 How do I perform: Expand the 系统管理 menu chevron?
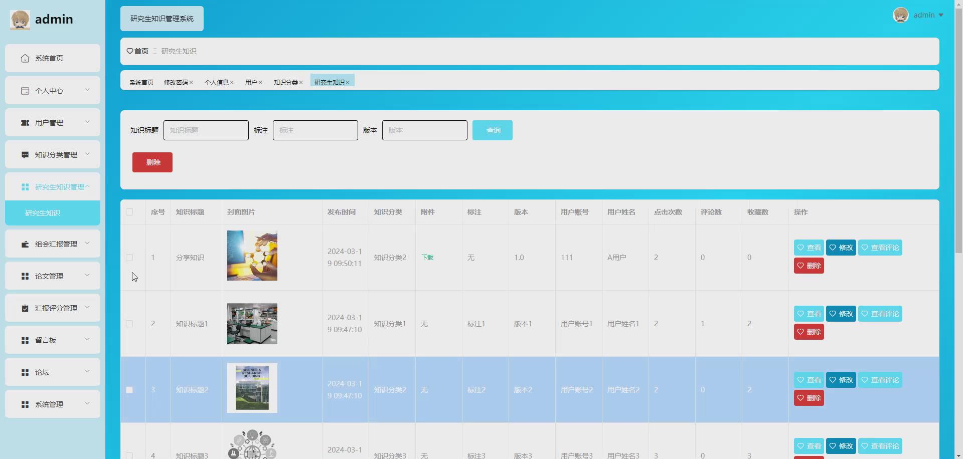coord(87,404)
